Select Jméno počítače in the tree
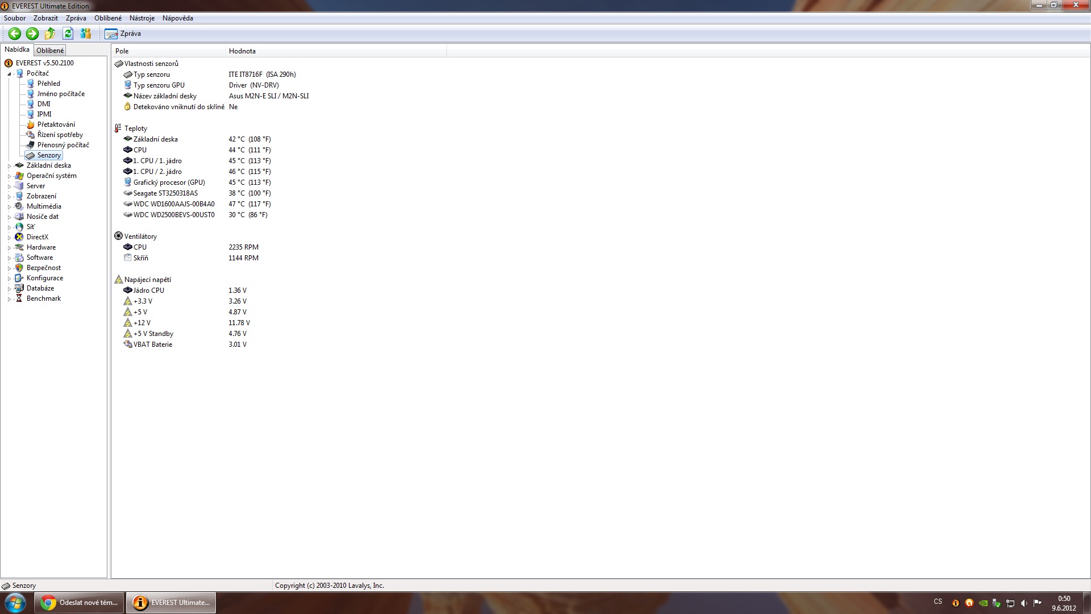 click(x=61, y=94)
